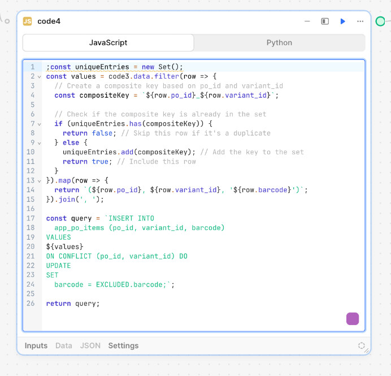Image resolution: width=391 pixels, height=376 pixels.
Task: Fold the else block at line 9
Action: pos(40,143)
